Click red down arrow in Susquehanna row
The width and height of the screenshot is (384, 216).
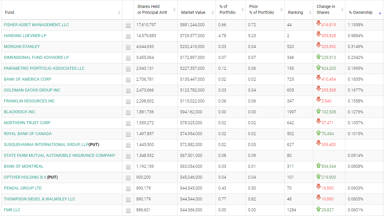point(318,143)
